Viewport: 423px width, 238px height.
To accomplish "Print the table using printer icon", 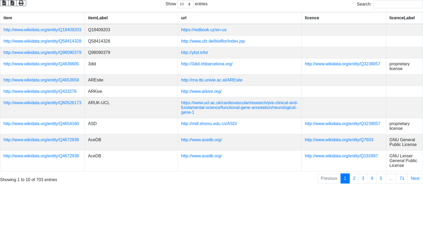I will click(21, 3).
